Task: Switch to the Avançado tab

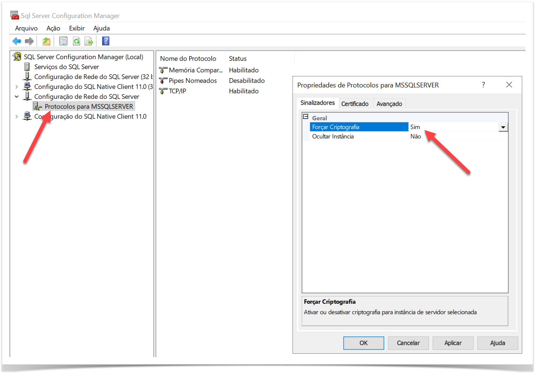Action: [x=389, y=104]
